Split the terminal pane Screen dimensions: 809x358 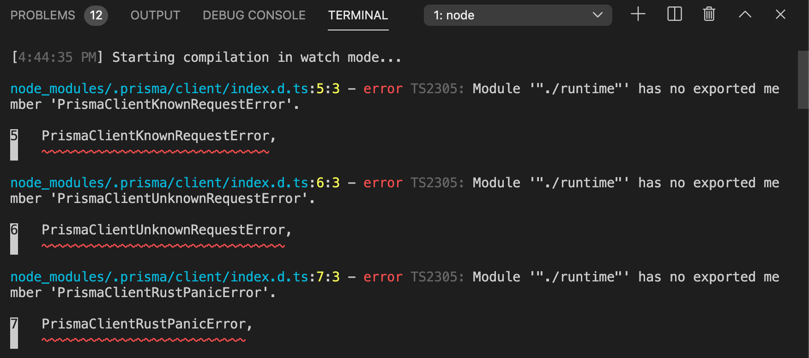[674, 14]
